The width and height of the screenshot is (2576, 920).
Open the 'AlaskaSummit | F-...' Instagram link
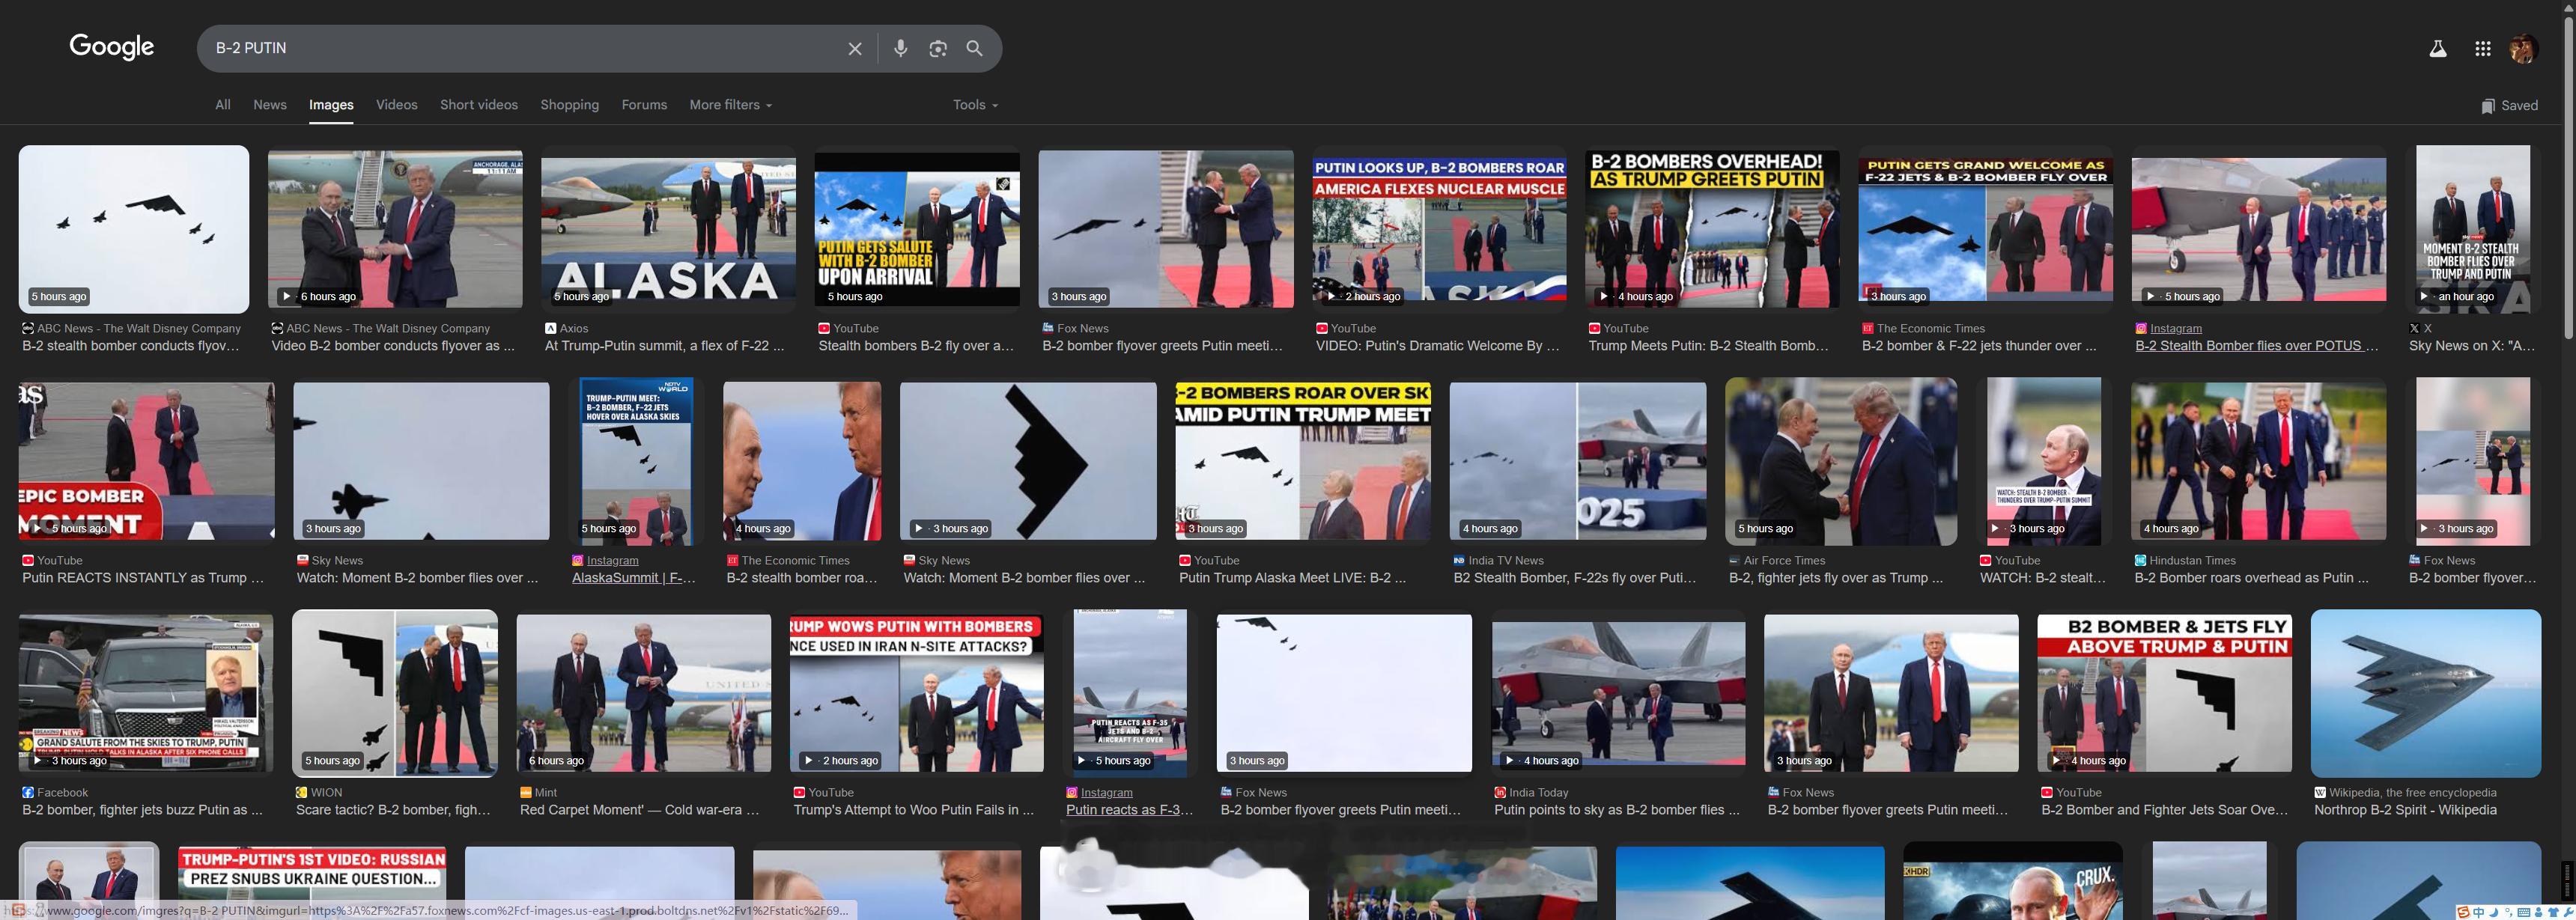[633, 578]
